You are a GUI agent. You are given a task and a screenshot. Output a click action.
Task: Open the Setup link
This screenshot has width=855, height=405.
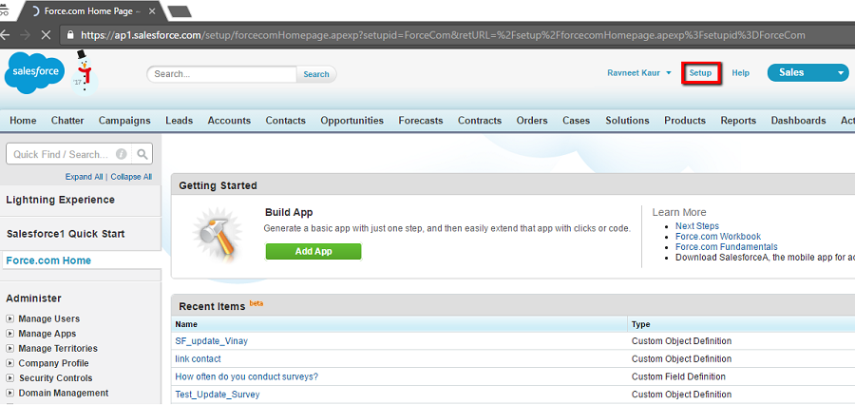point(701,72)
